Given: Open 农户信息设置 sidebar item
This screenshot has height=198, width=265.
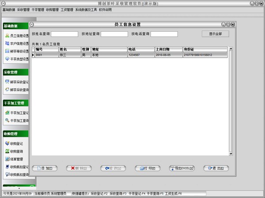Looking at the screenshot, I should [17, 44].
